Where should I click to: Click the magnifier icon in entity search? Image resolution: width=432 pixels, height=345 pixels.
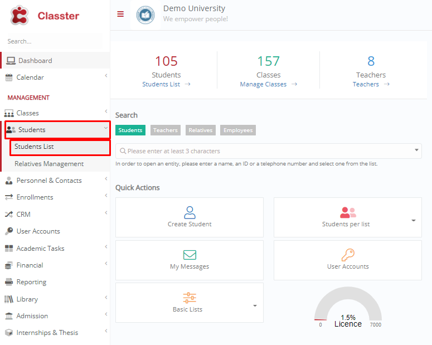pos(123,151)
